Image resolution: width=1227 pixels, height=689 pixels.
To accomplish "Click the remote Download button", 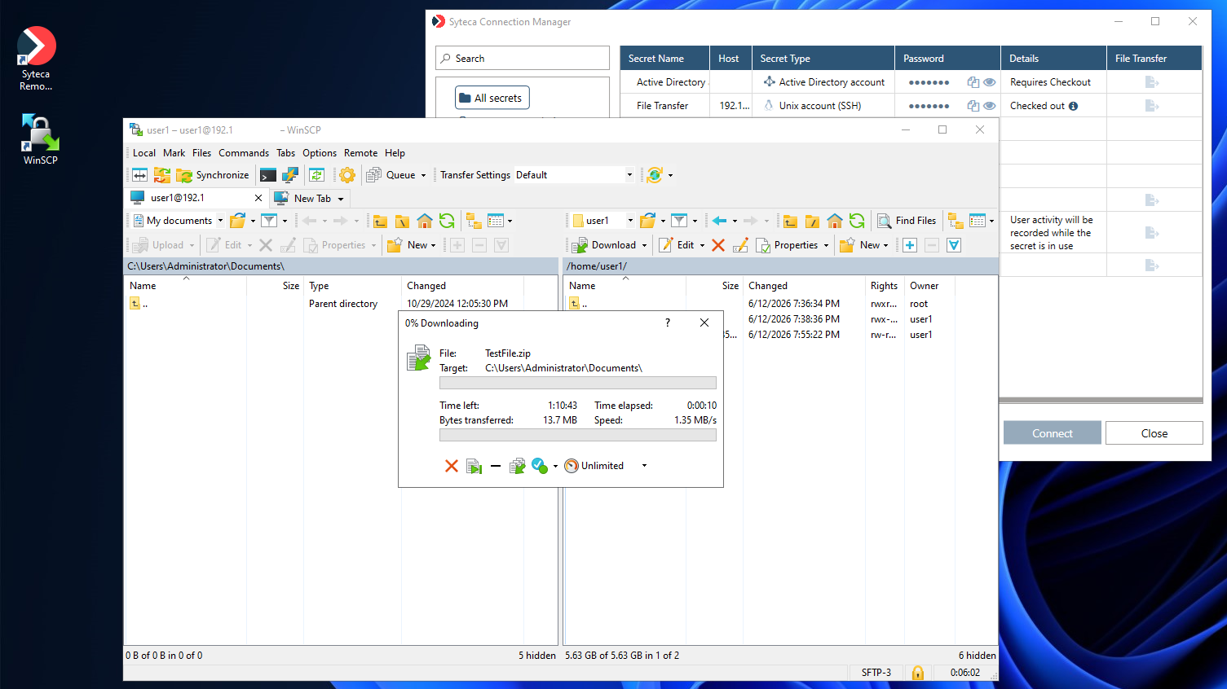I will pyautogui.click(x=604, y=245).
